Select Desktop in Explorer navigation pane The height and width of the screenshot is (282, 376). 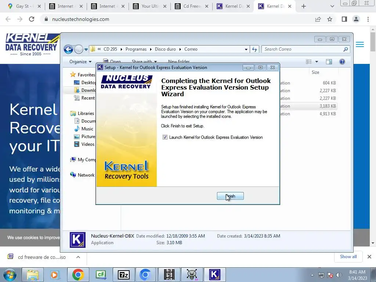84,83
